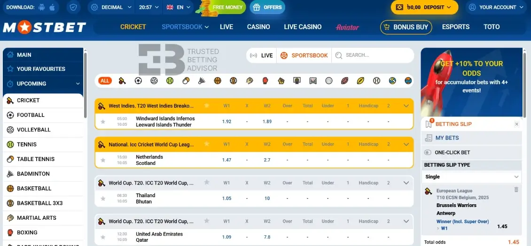Close the betting slip panel with the X
This screenshot has height=246, width=531.
pyautogui.click(x=516, y=124)
